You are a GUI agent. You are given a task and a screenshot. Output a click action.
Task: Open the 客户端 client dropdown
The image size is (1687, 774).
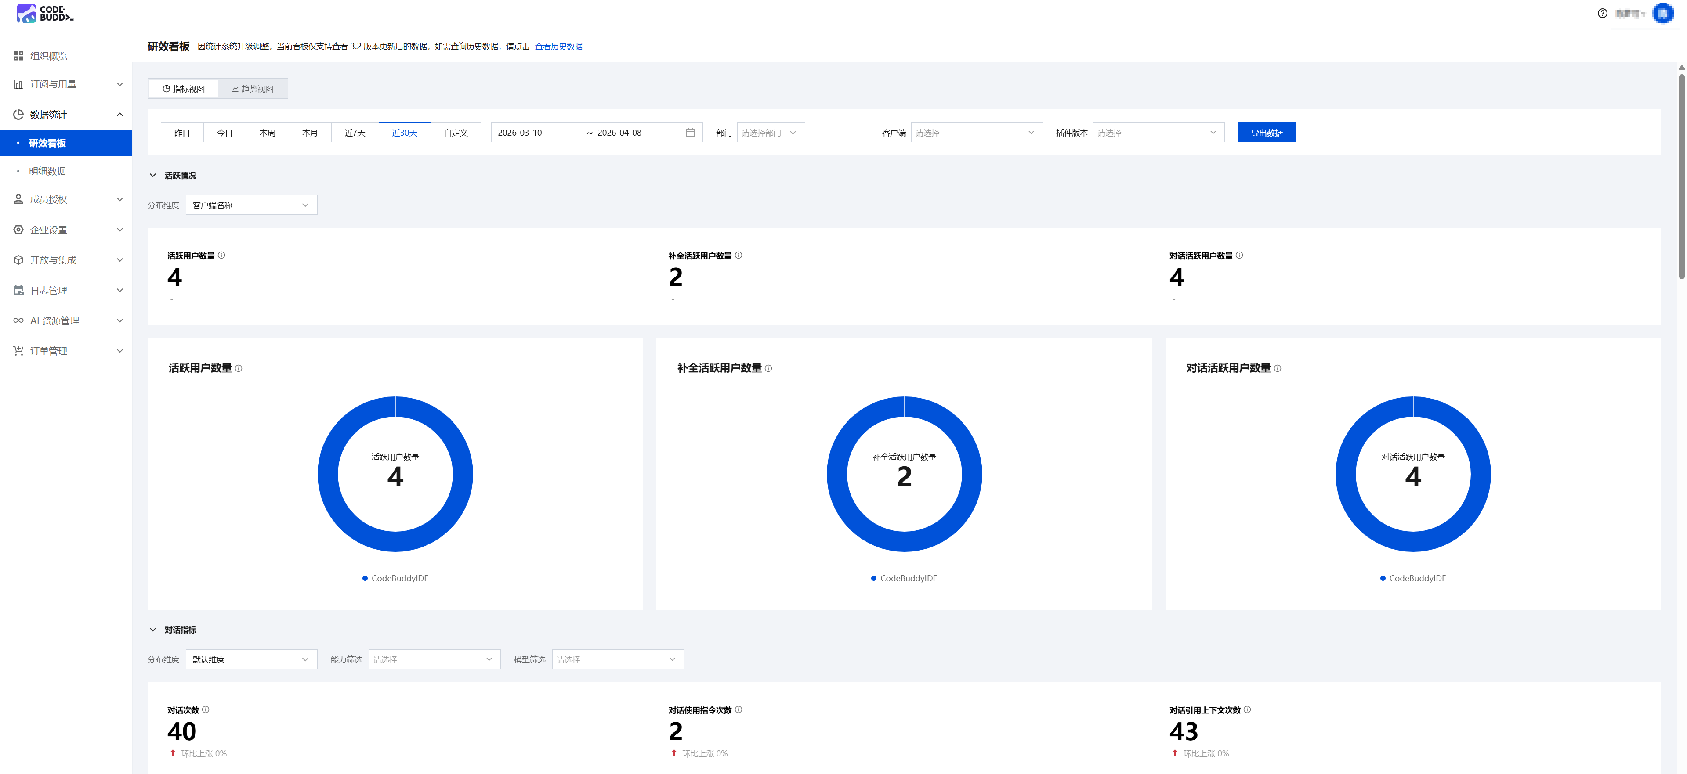[976, 133]
